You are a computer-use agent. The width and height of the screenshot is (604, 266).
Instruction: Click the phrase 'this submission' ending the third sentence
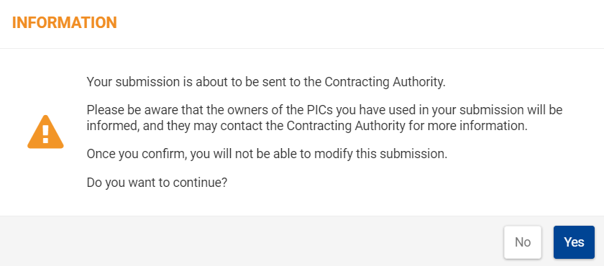(400, 154)
